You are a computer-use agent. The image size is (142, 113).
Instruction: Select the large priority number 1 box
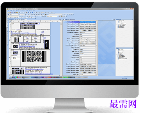click(47, 44)
